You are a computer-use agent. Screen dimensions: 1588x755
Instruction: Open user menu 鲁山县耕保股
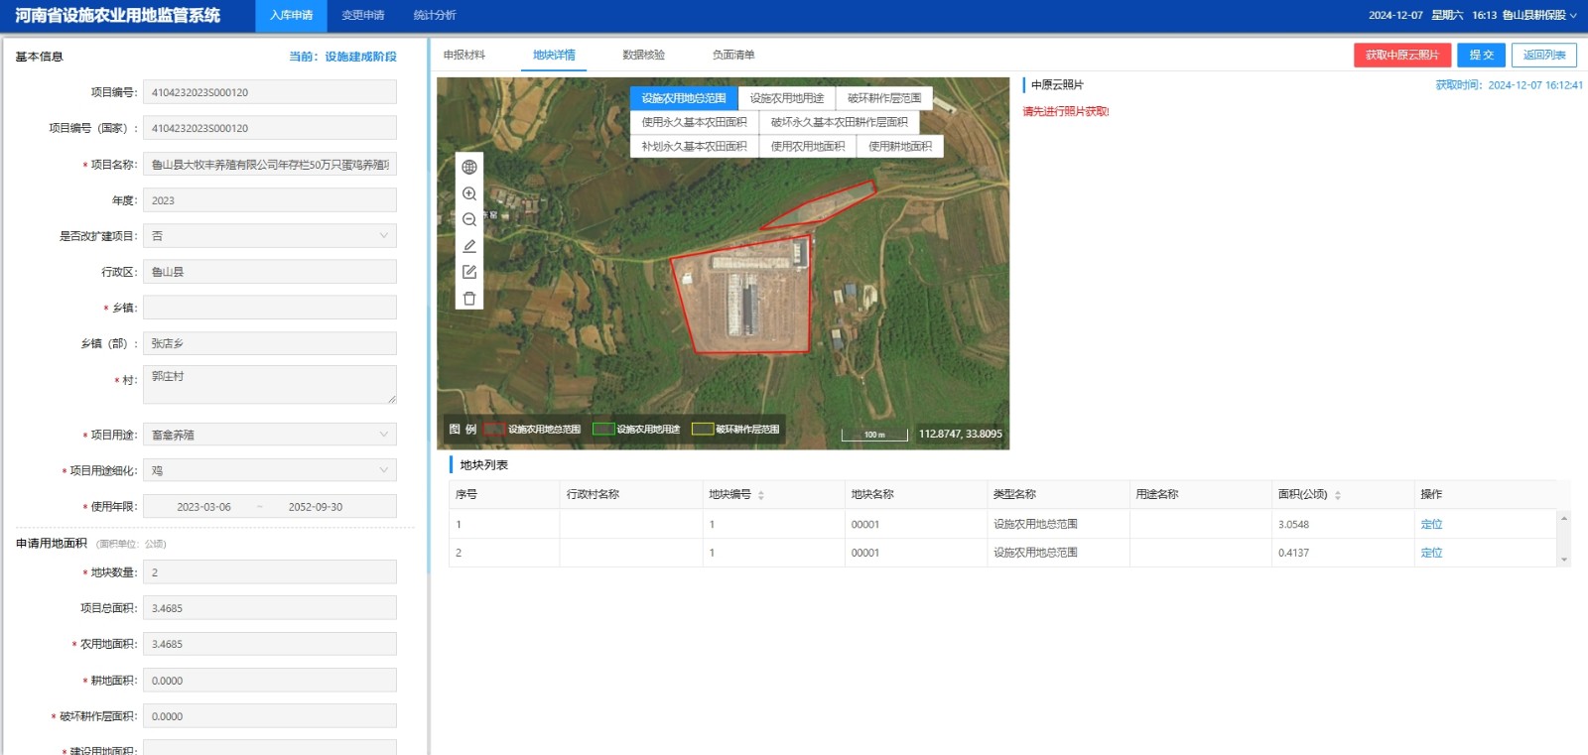1539,15
